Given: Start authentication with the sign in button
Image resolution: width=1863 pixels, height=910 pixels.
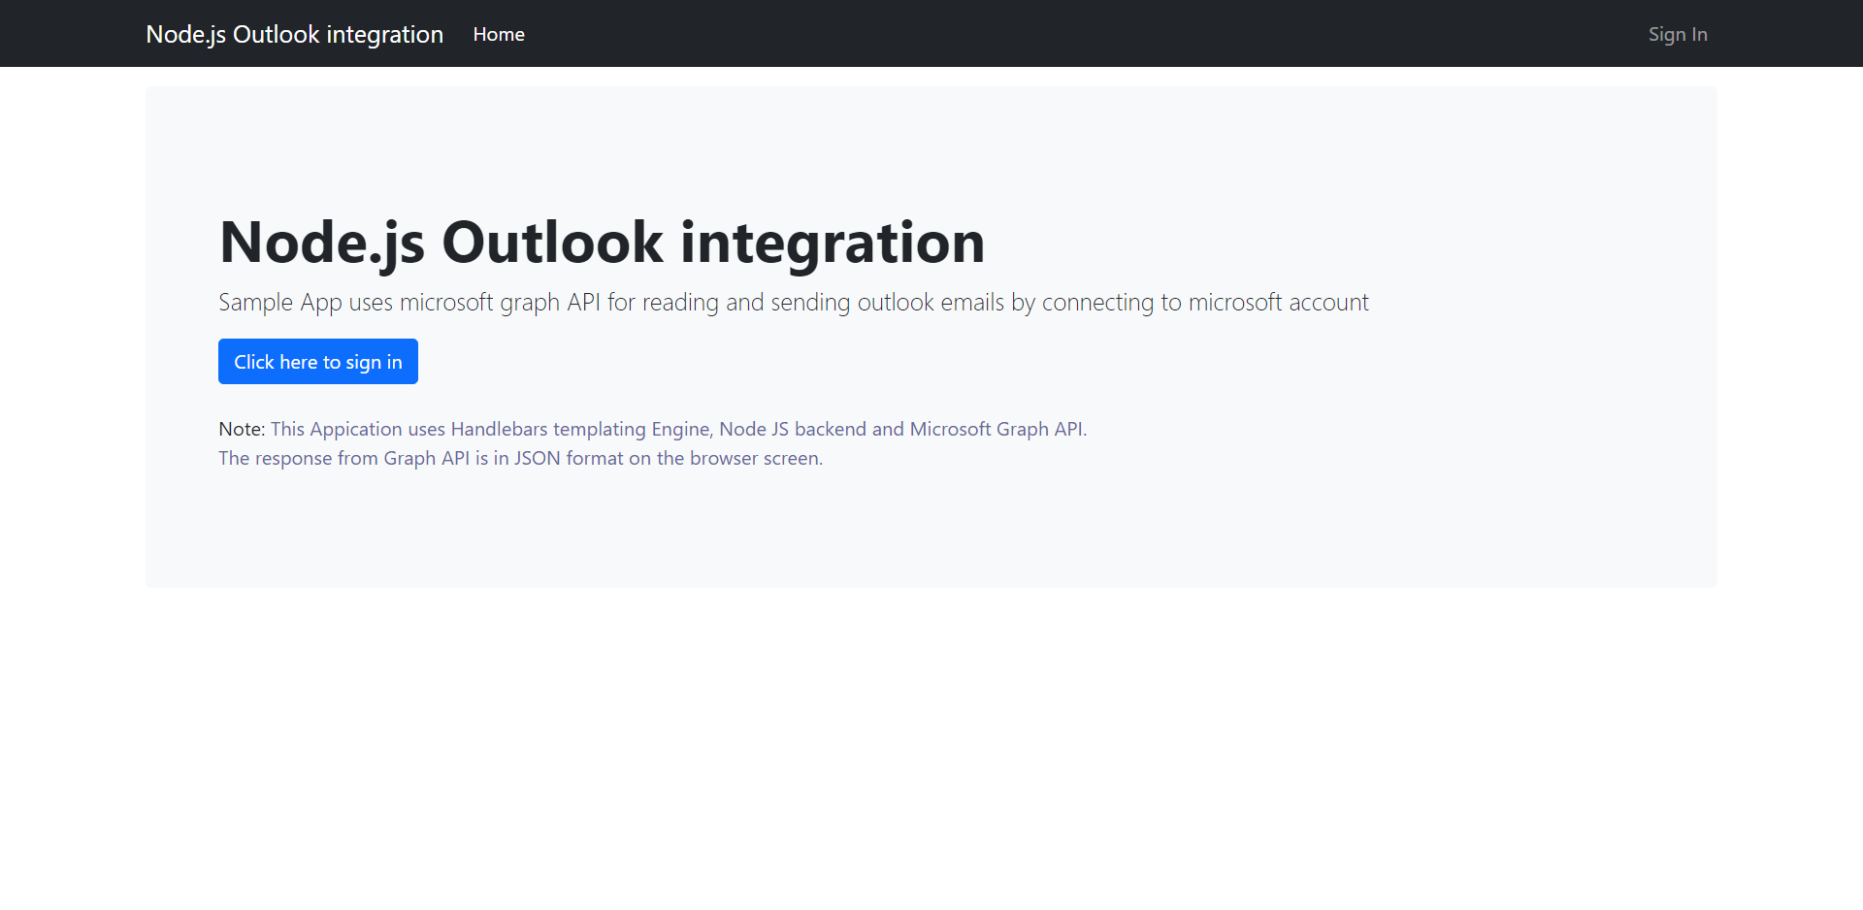Looking at the screenshot, I should [x=317, y=361].
